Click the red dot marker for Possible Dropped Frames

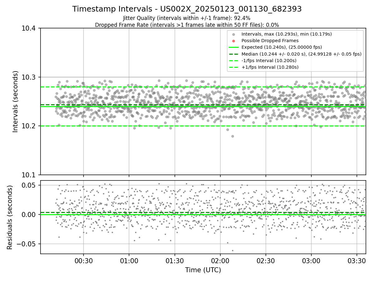(x=234, y=41)
